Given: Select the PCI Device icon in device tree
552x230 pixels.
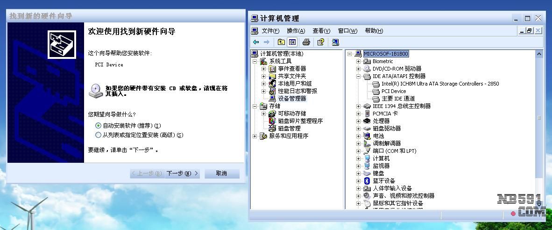Looking at the screenshot, I should (376, 91).
